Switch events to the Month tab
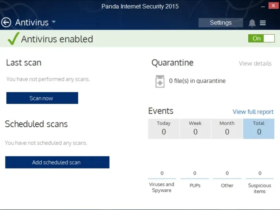Image resolution: width=280 pixels, height=210 pixels. 227,128
